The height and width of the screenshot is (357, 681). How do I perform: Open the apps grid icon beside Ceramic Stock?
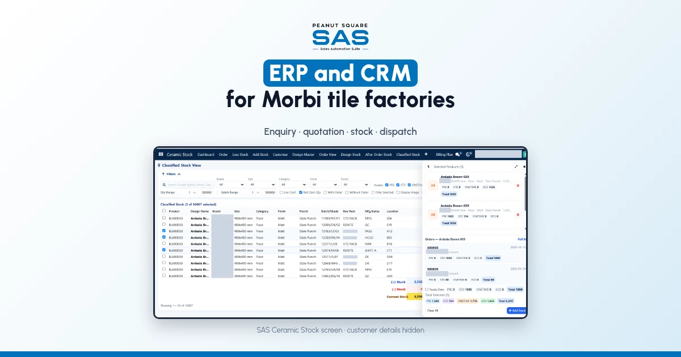pyautogui.click(x=161, y=154)
